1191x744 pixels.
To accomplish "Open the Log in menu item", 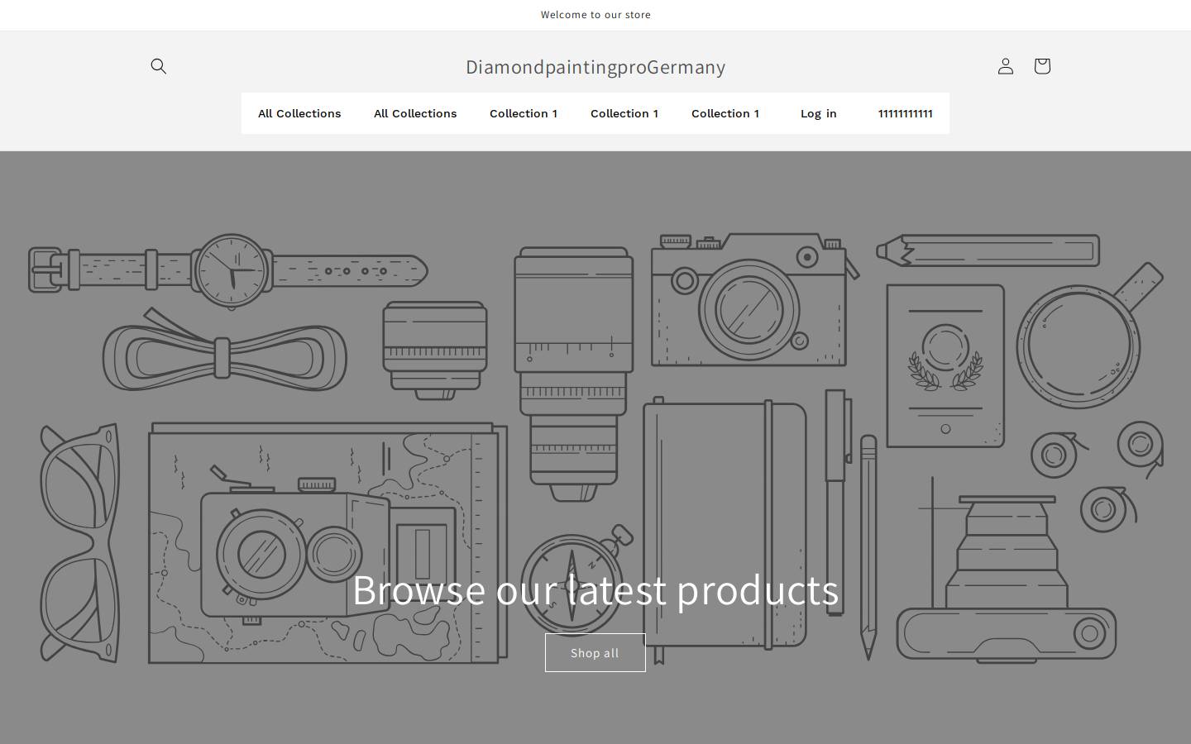I will (819, 113).
